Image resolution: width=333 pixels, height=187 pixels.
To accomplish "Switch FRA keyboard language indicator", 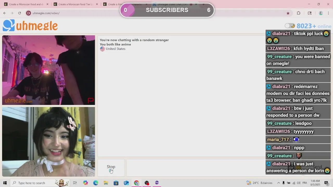I will (x=305, y=183).
